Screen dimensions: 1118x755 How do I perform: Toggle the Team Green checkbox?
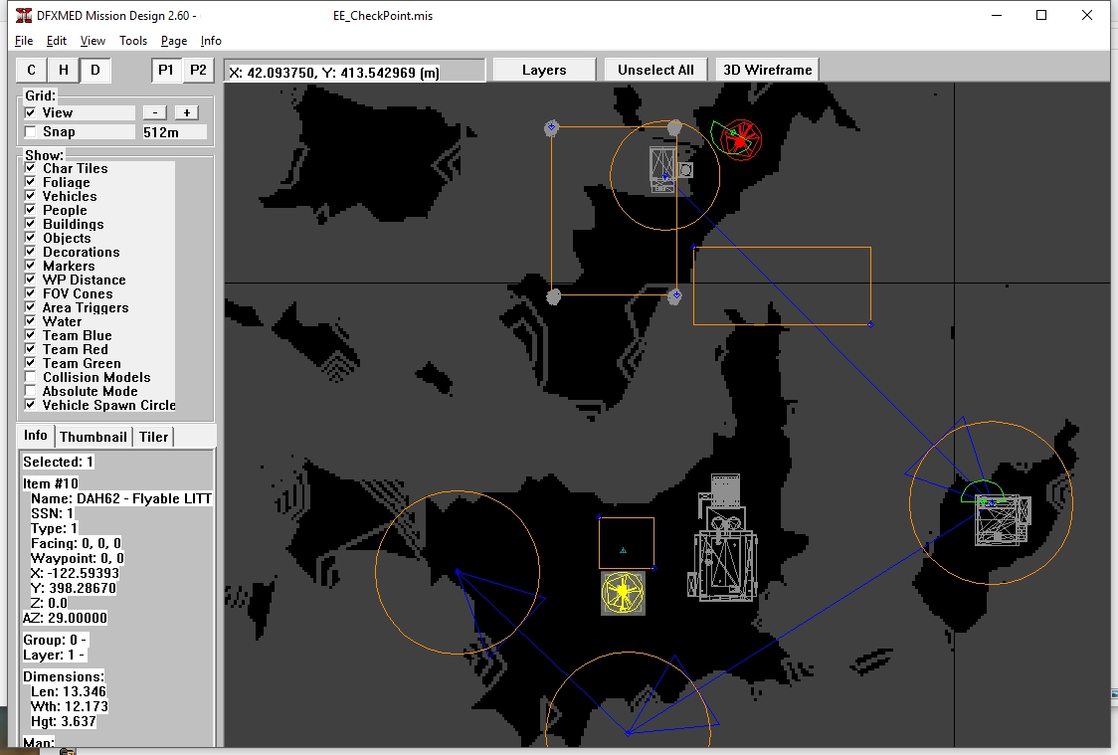pyautogui.click(x=30, y=363)
